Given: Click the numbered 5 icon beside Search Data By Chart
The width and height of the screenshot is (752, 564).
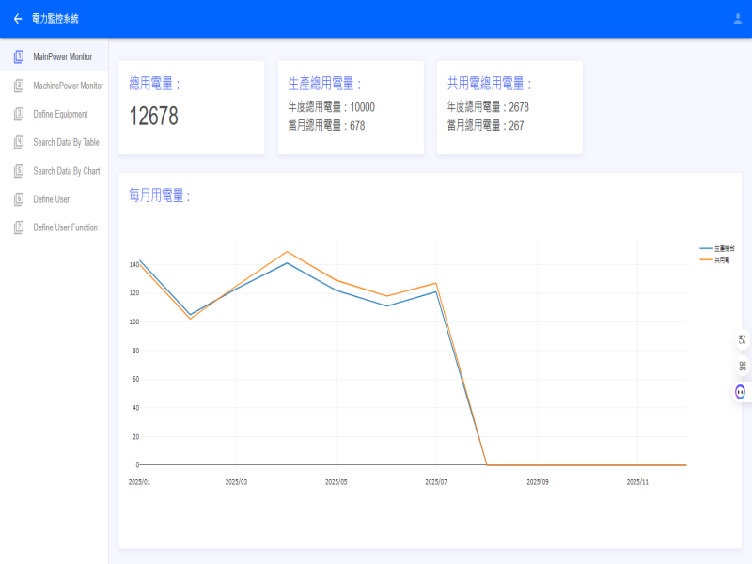Looking at the screenshot, I should click(x=19, y=171).
